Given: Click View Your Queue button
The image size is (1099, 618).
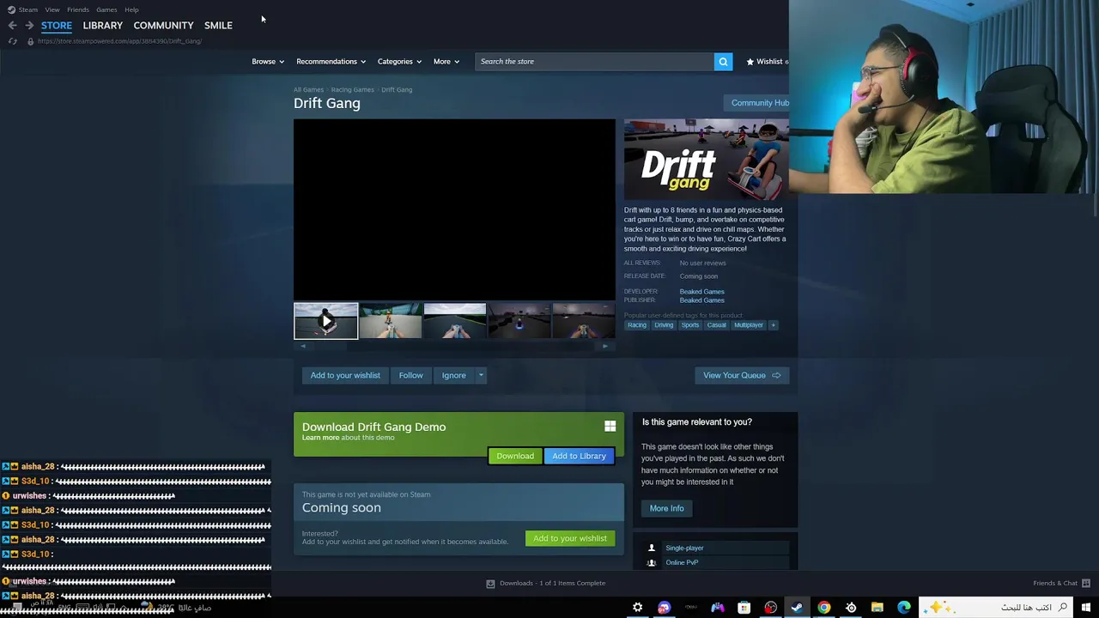Looking at the screenshot, I should pyautogui.click(x=741, y=375).
